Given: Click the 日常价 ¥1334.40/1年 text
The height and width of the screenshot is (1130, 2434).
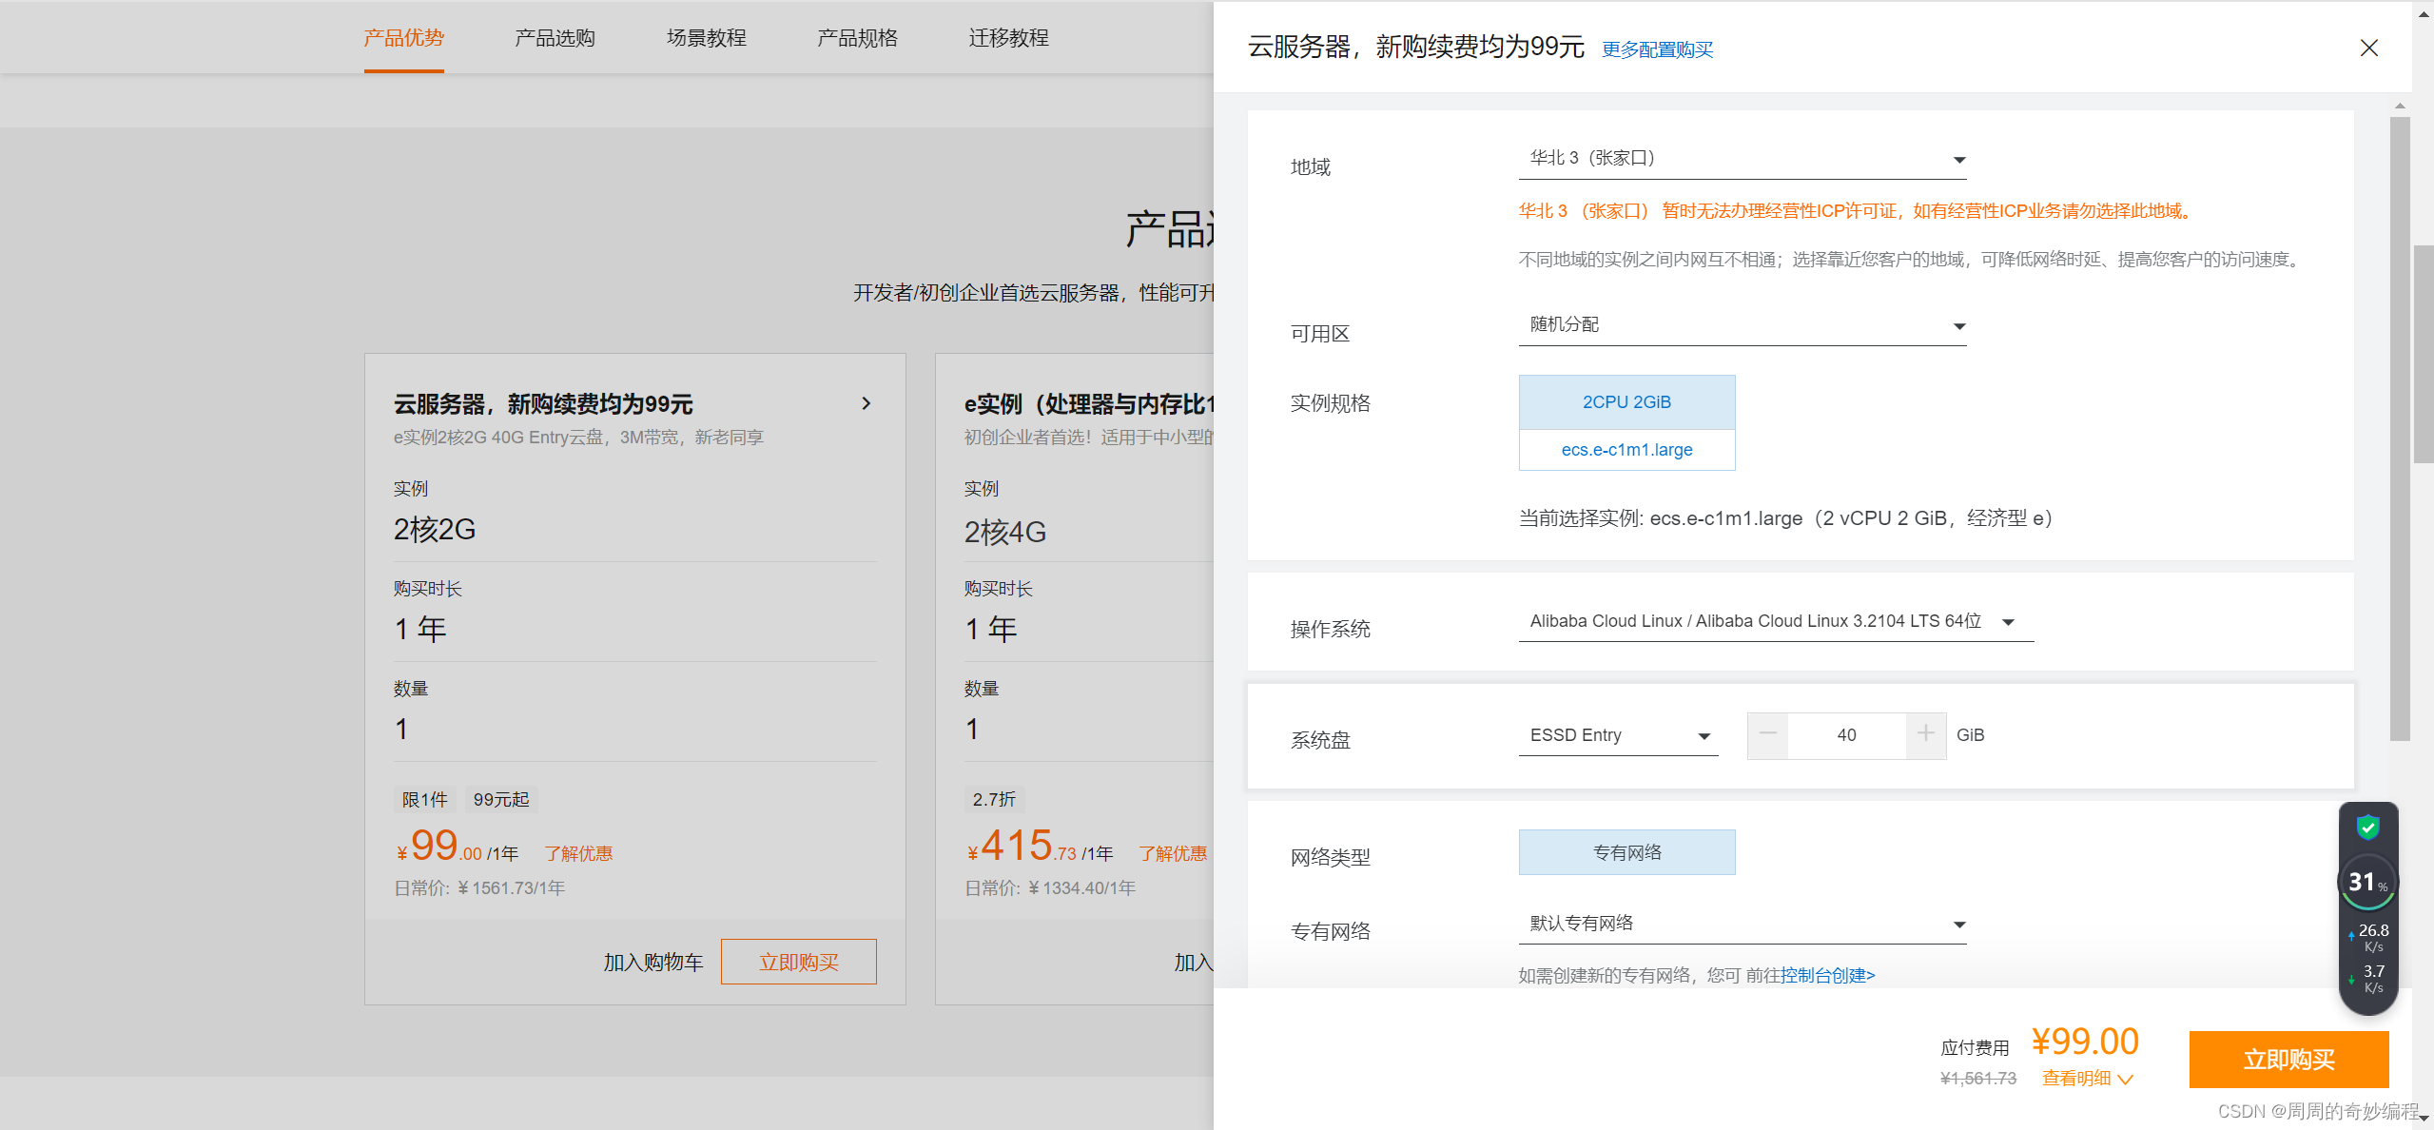Looking at the screenshot, I should (x=1050, y=888).
